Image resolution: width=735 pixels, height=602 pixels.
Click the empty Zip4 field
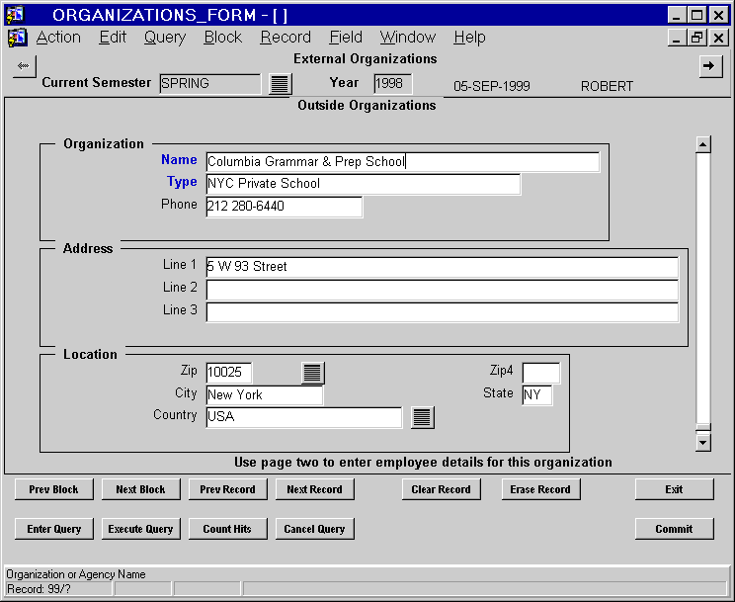541,373
